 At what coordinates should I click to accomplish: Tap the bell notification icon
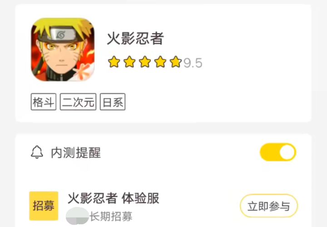[x=37, y=152]
